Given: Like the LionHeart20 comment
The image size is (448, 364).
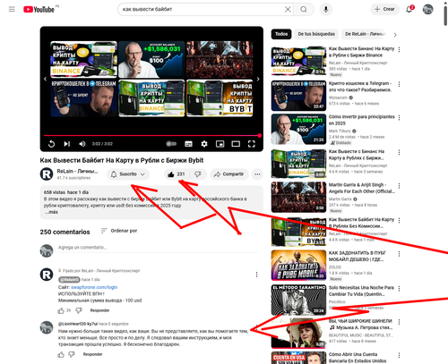Looking at the screenshot, I should (61, 354).
